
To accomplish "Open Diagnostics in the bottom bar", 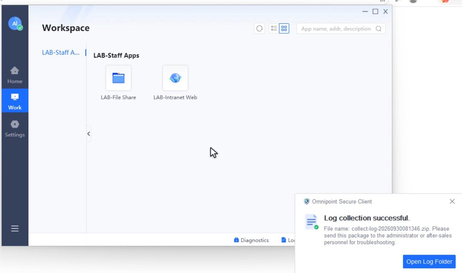I will [251, 240].
